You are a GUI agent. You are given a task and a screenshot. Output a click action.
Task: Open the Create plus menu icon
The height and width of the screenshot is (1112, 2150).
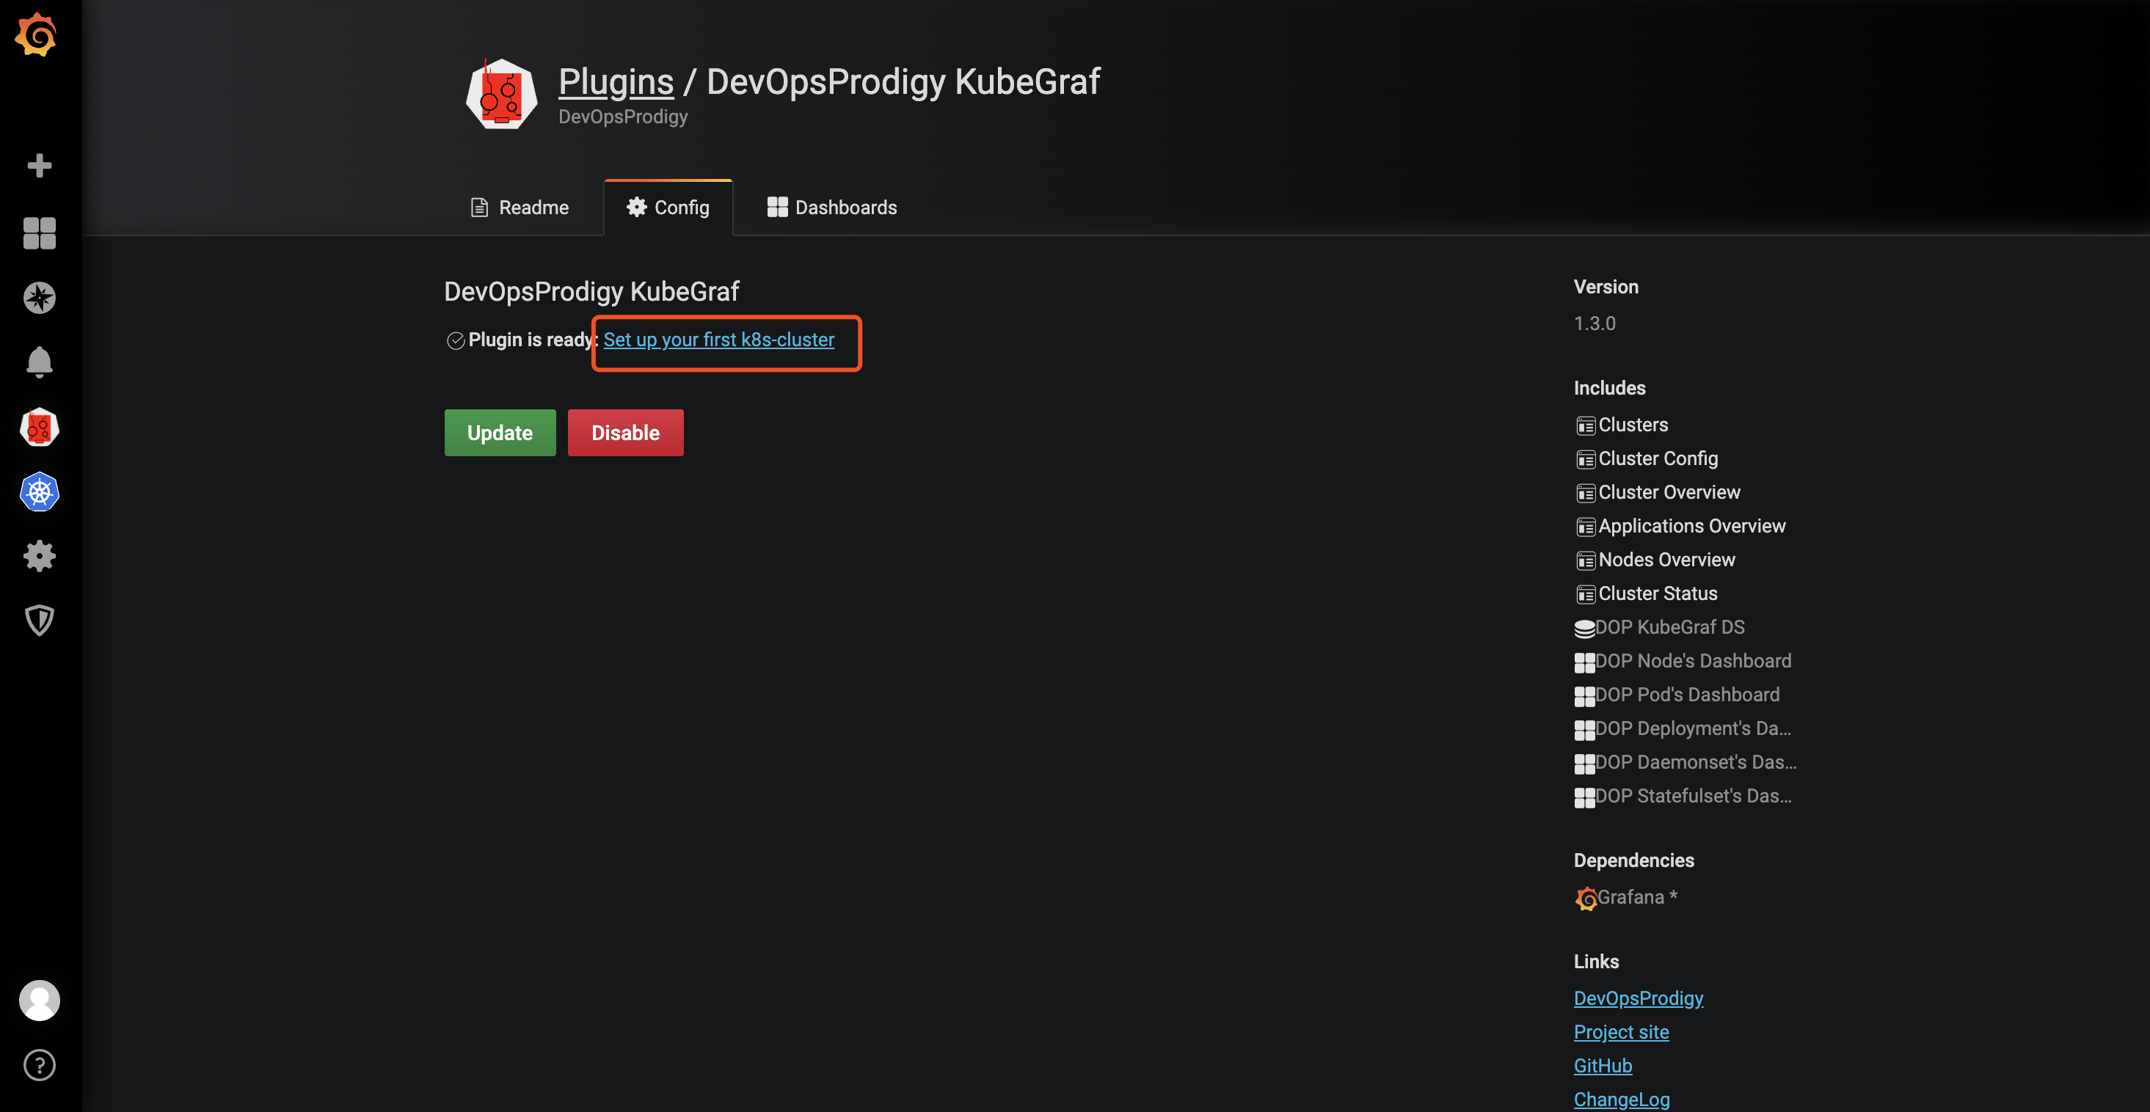pos(39,165)
